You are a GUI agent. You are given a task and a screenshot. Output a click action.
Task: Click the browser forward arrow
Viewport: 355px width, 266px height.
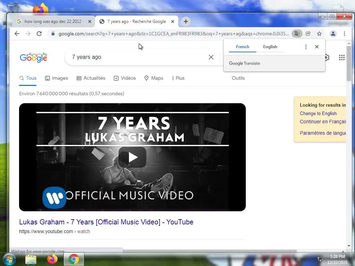[x=28, y=34]
